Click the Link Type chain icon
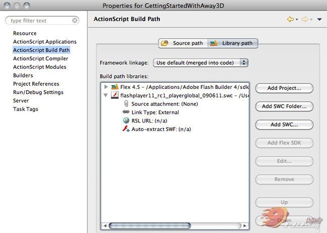Screen dimensions: 327x233 point(126,112)
